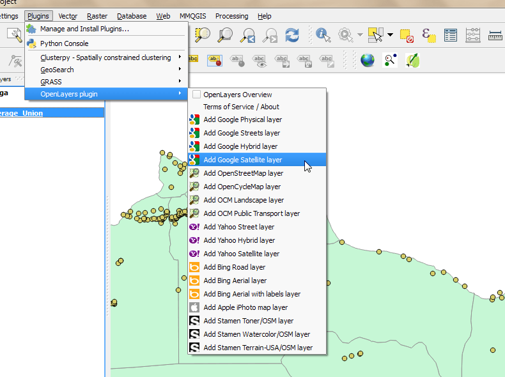505x377 pixels.
Task: Open the Python Console
Action: (x=64, y=43)
